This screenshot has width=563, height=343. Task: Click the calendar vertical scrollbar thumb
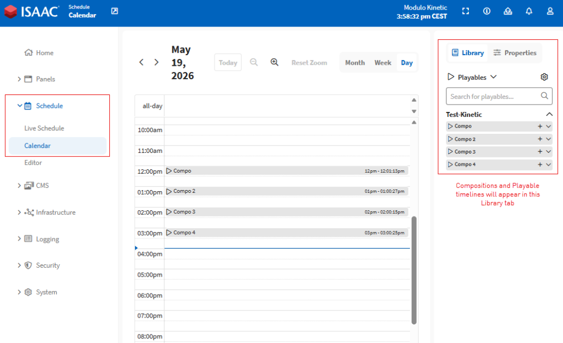point(414,270)
